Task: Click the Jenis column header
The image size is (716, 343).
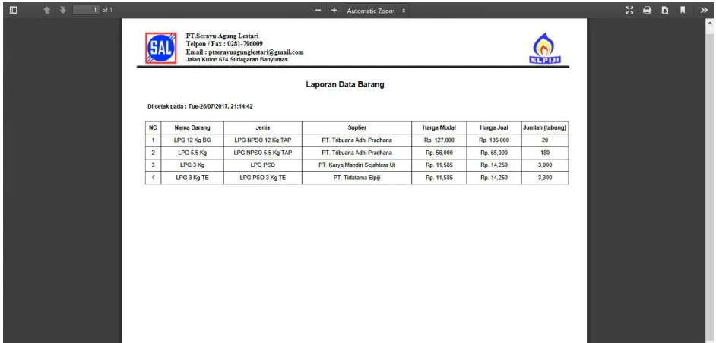Action: (x=262, y=127)
